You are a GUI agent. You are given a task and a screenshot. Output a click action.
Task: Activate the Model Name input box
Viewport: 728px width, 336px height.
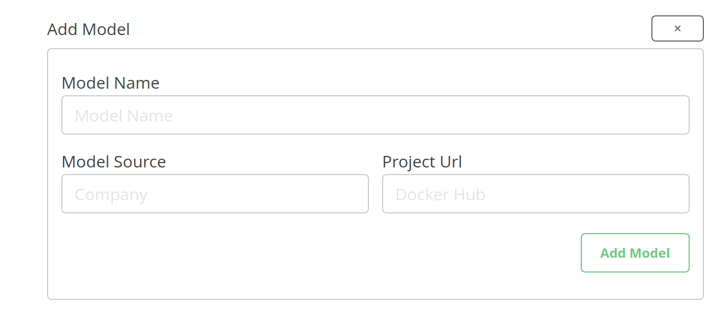click(375, 115)
